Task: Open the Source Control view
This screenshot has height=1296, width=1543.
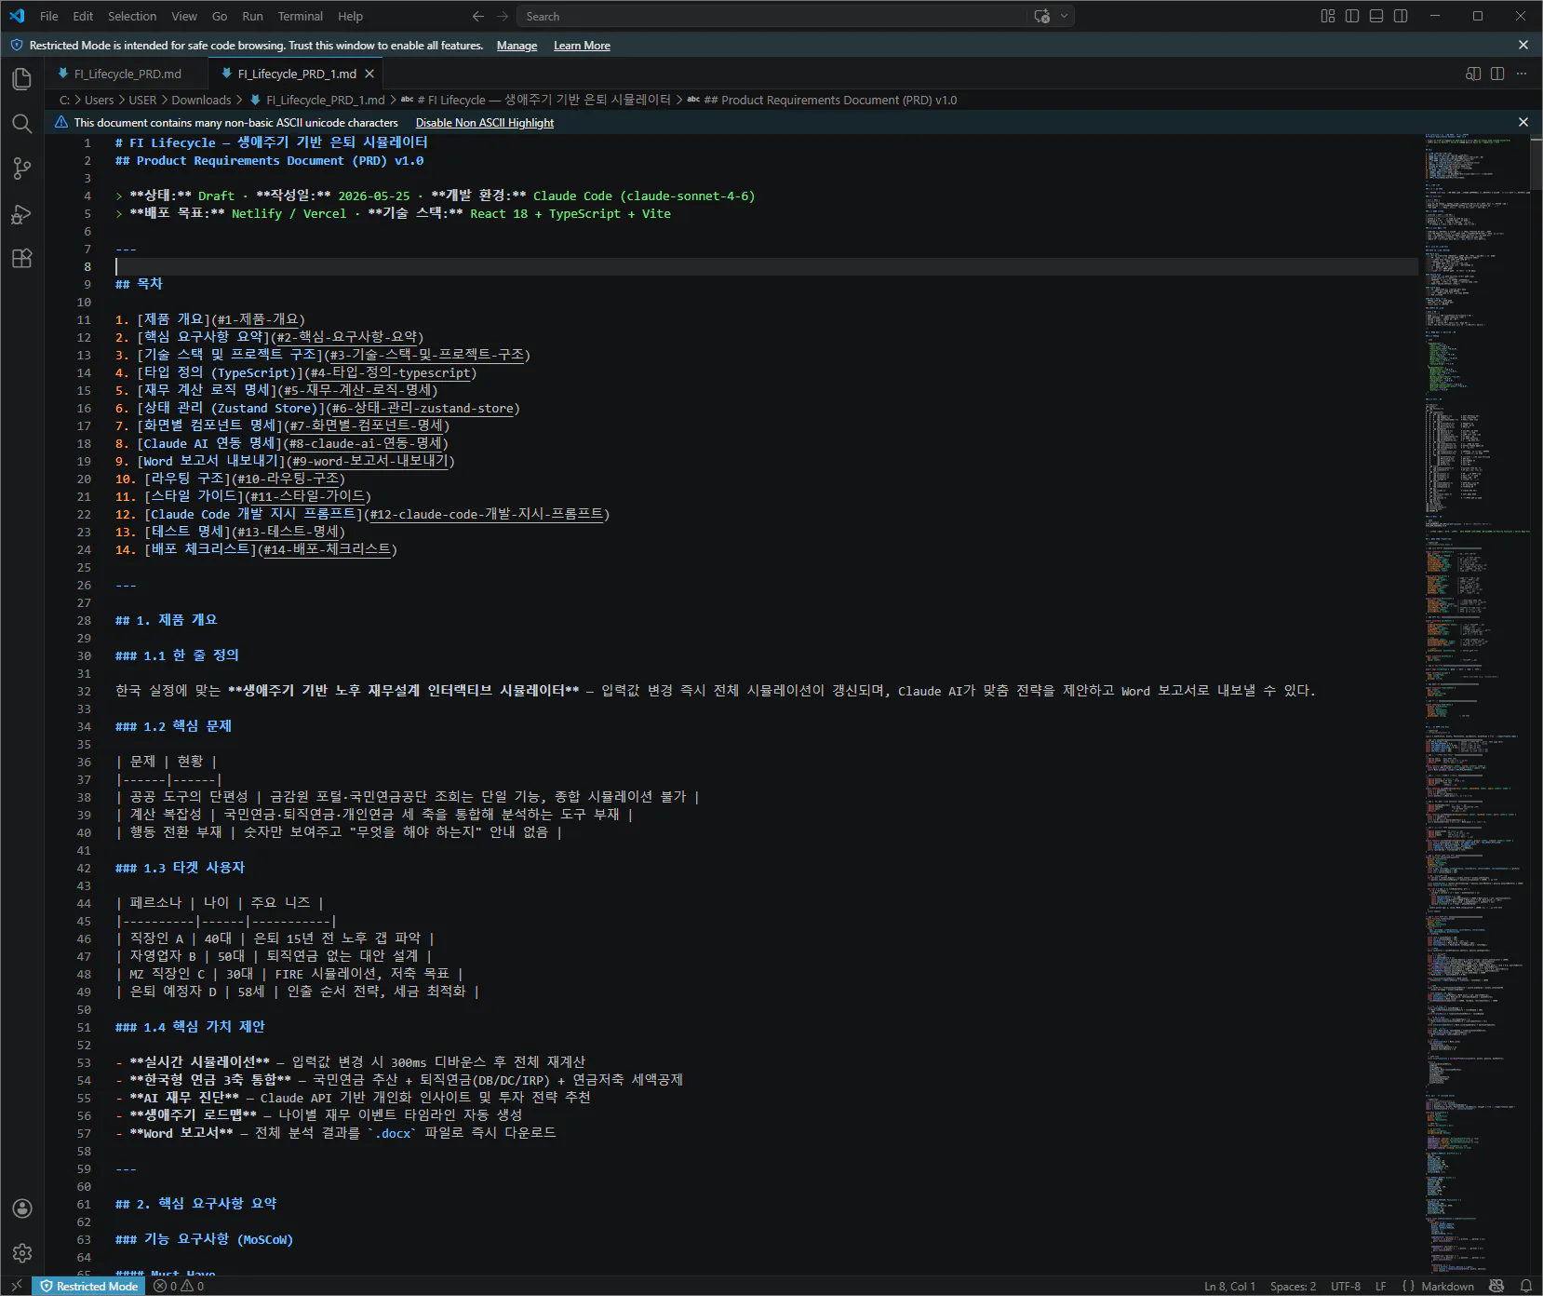Action: tap(22, 169)
